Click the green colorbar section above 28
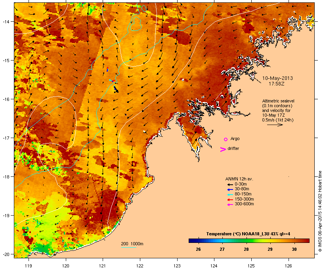Screen dimensions: 325x269 click(x=246, y=241)
